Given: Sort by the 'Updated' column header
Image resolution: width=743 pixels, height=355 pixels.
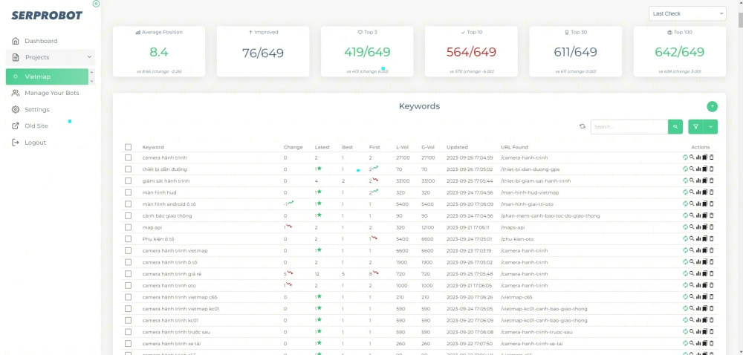Looking at the screenshot, I should point(457,147).
